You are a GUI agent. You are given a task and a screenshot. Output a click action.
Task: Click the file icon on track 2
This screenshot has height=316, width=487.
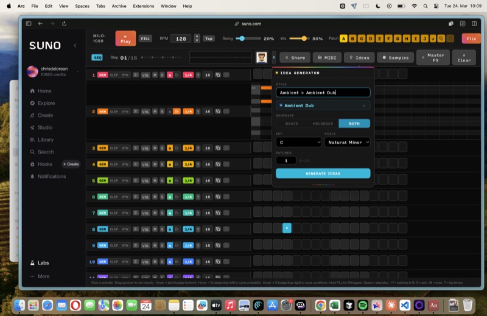click(177, 111)
